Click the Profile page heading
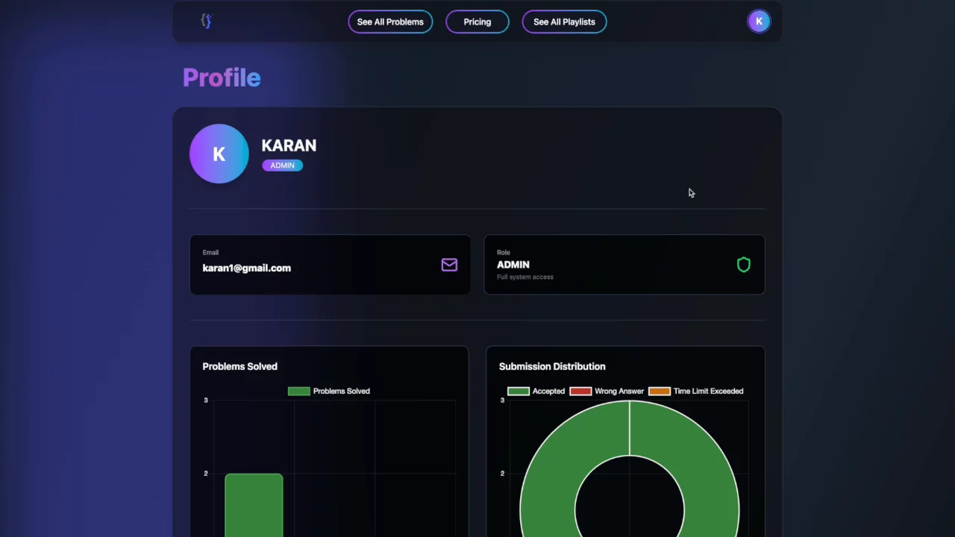This screenshot has height=537, width=955. click(222, 78)
